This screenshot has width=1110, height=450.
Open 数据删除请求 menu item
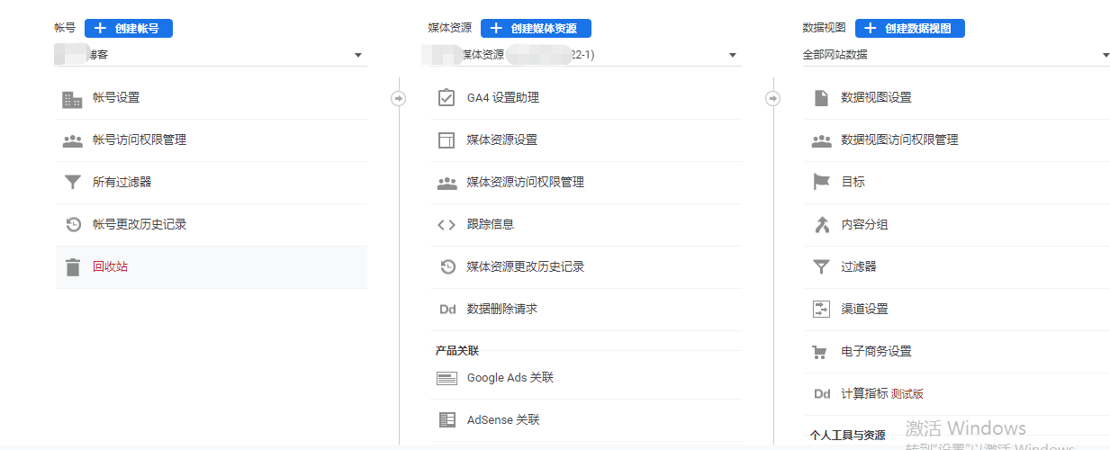(586, 310)
